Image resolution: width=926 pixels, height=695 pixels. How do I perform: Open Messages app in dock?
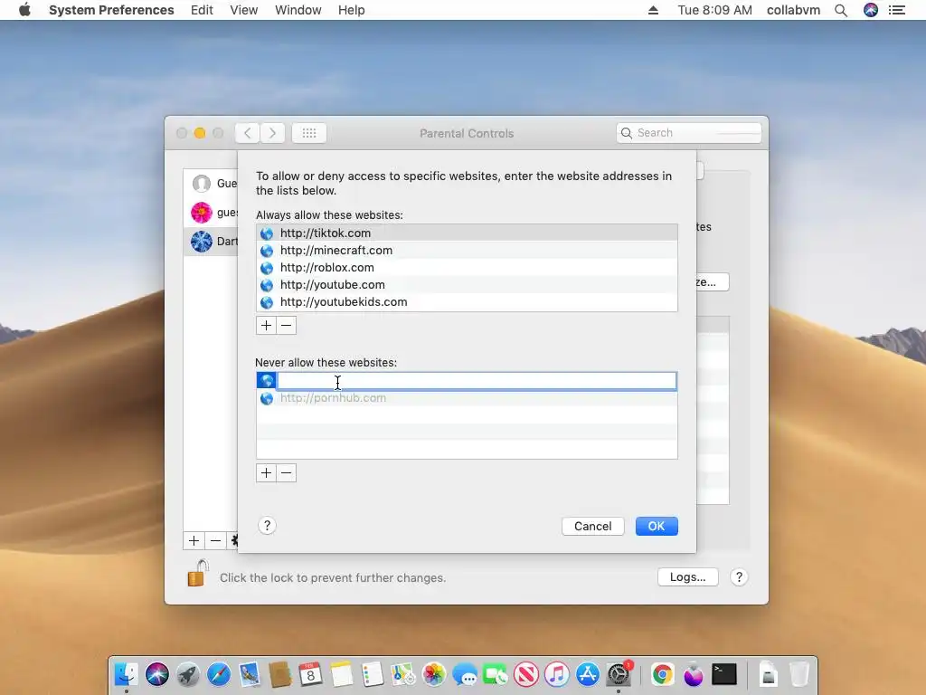[x=465, y=674]
